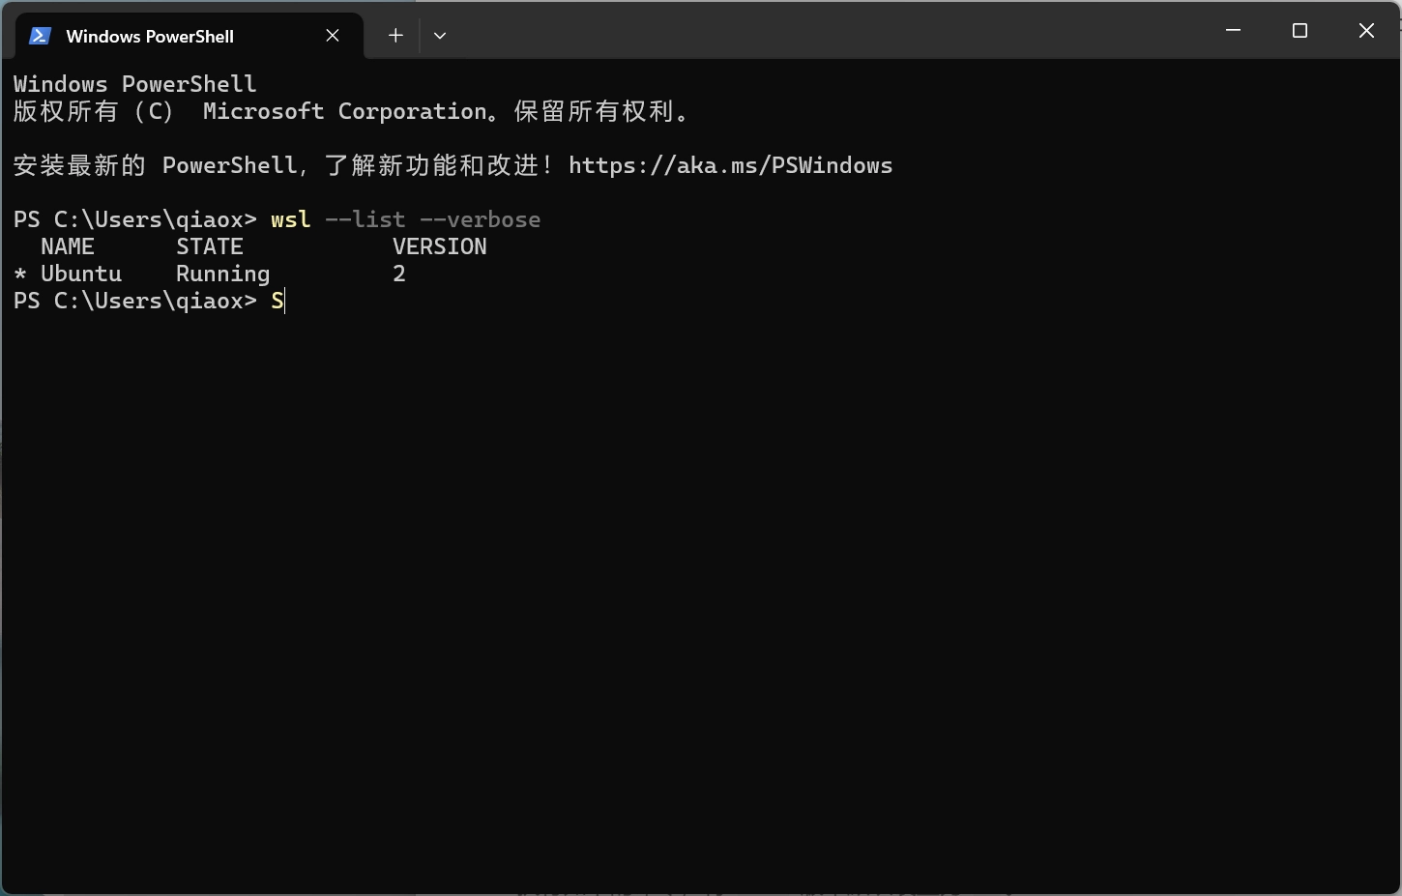Click the down arrow next to the plus button

pos(440,35)
